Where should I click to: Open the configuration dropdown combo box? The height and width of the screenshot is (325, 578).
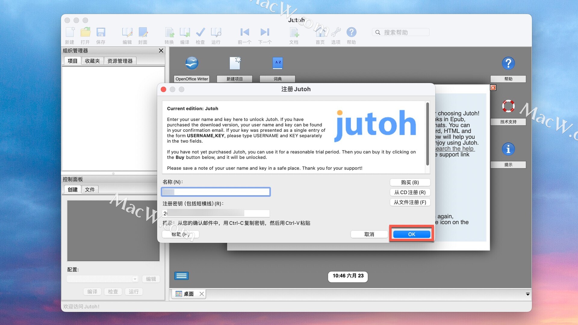102,279
